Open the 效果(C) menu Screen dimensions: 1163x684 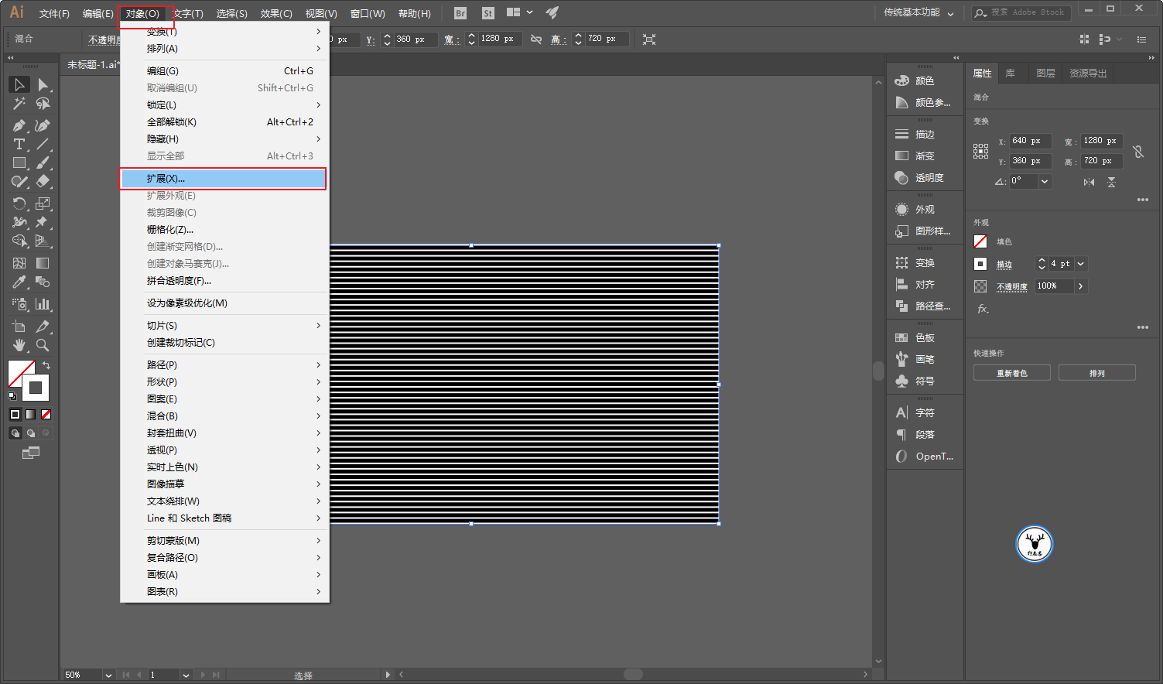(276, 13)
